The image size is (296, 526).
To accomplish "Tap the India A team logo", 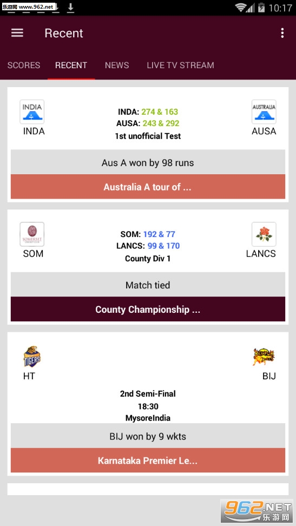I will (32, 111).
